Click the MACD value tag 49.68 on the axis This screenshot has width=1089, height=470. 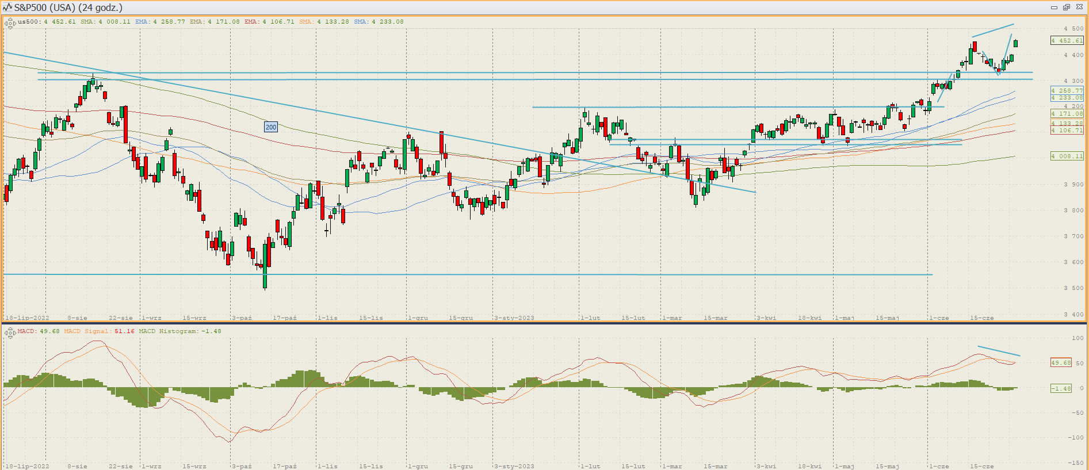point(1061,363)
